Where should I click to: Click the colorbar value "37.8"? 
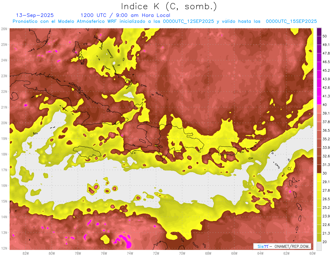coord(326,122)
